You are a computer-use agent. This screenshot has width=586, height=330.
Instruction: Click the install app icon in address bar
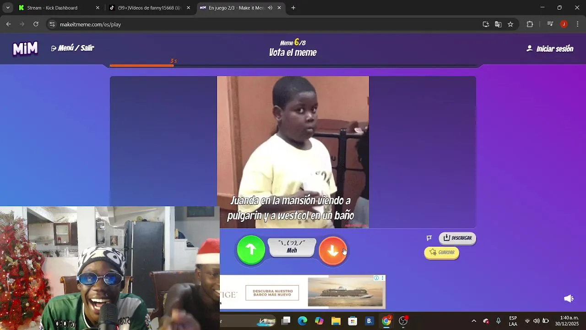pos(486,24)
